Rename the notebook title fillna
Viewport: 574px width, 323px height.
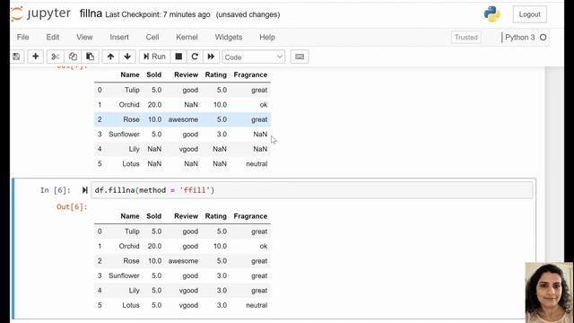91,13
